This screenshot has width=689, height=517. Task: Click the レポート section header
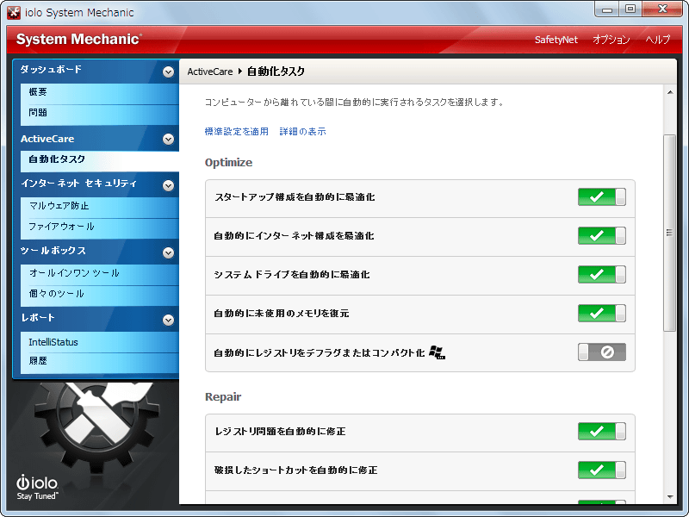tap(96, 319)
